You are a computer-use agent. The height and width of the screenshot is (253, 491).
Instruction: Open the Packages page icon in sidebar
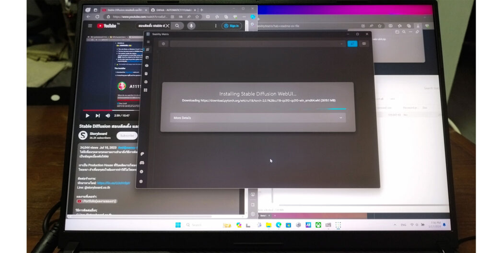pyautogui.click(x=147, y=57)
